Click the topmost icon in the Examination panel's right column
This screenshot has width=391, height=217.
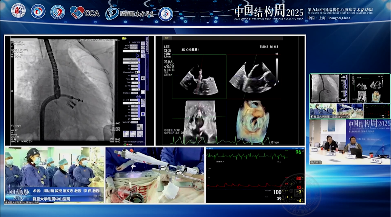coord(143,43)
